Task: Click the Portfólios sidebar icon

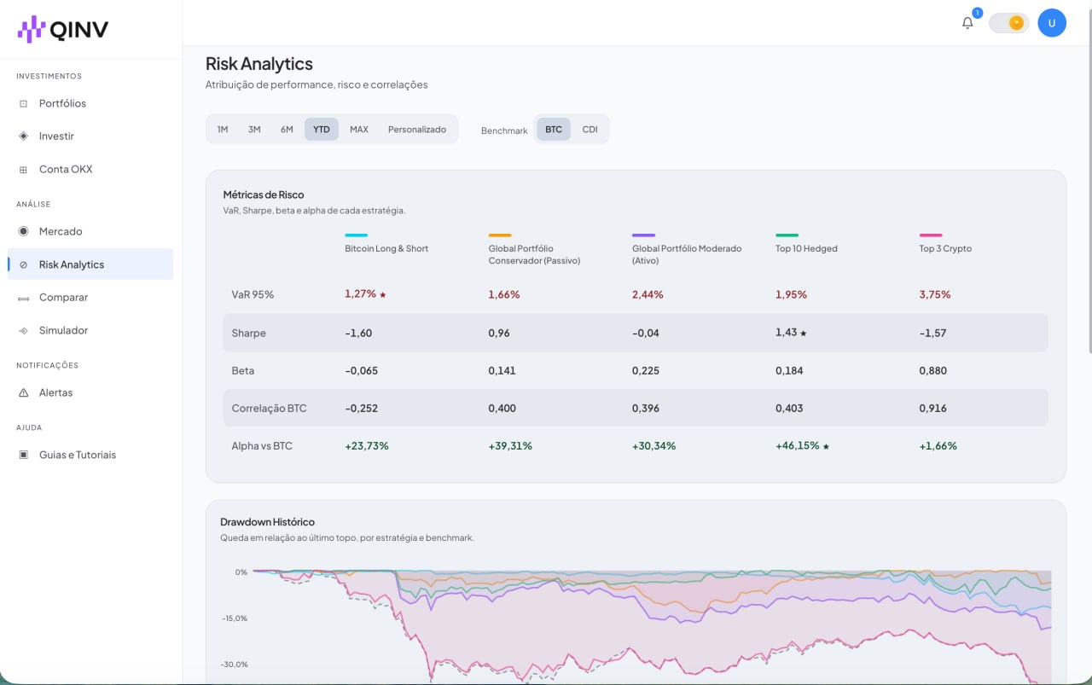Action: click(23, 103)
